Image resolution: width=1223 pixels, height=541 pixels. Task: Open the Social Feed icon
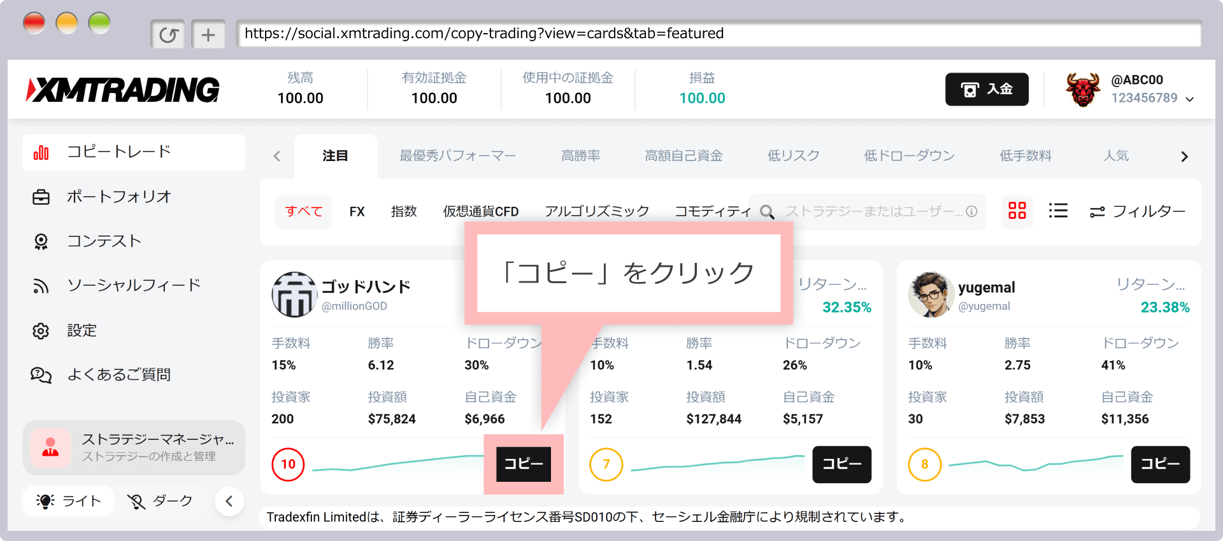(x=41, y=286)
